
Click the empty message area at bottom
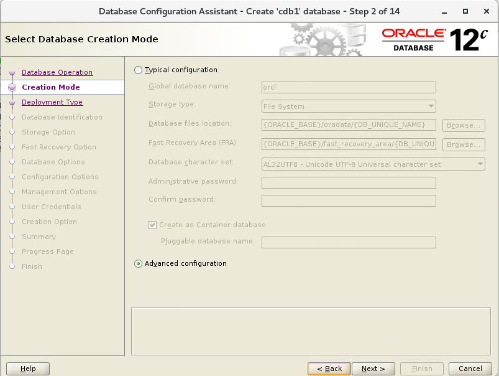point(311,331)
